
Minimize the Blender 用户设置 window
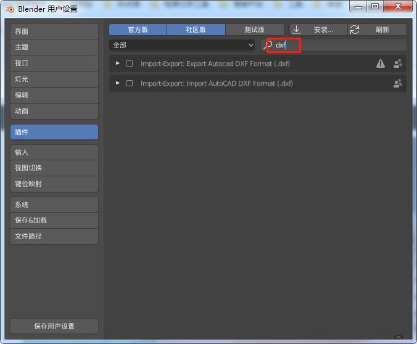coord(358,7)
